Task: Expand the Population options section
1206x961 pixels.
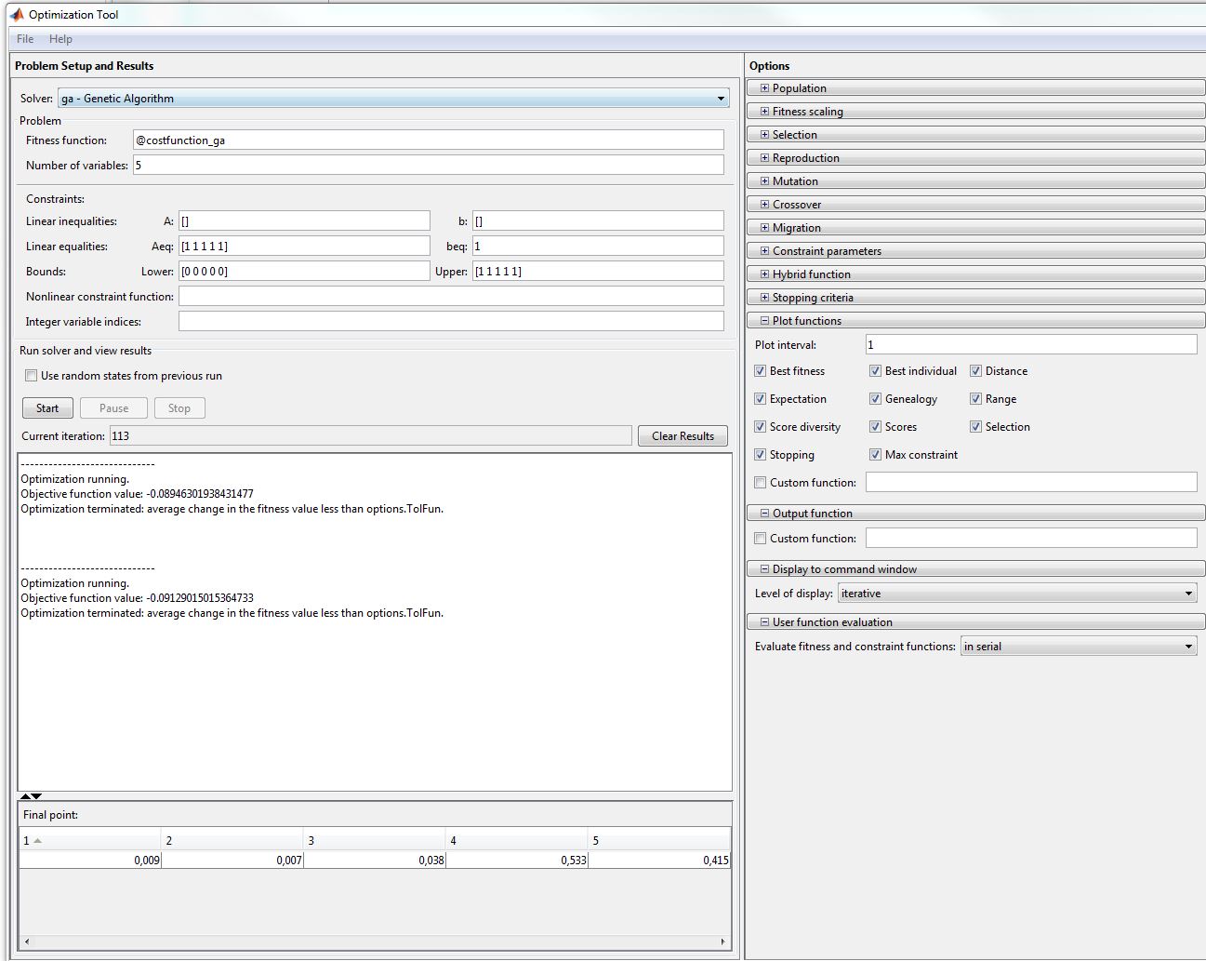Action: (x=765, y=88)
